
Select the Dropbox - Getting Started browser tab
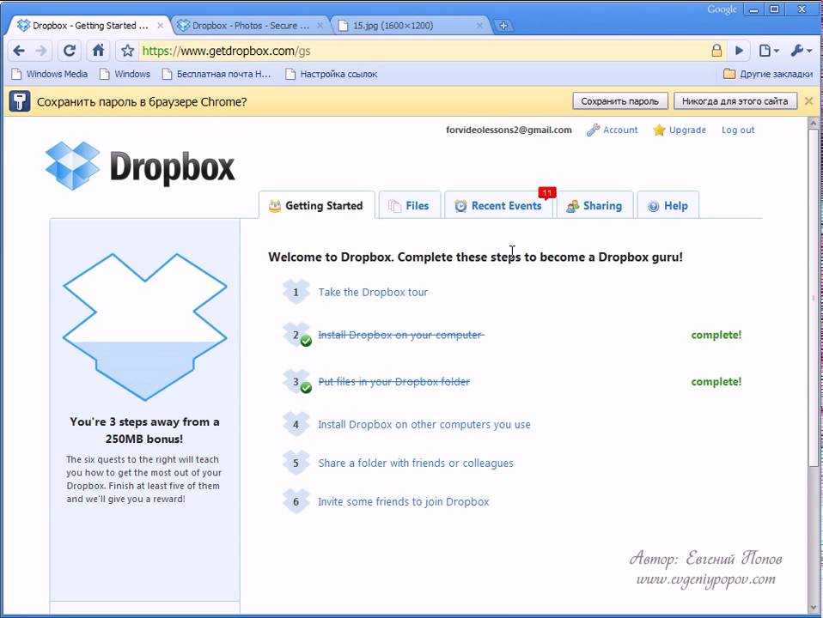[x=90, y=25]
